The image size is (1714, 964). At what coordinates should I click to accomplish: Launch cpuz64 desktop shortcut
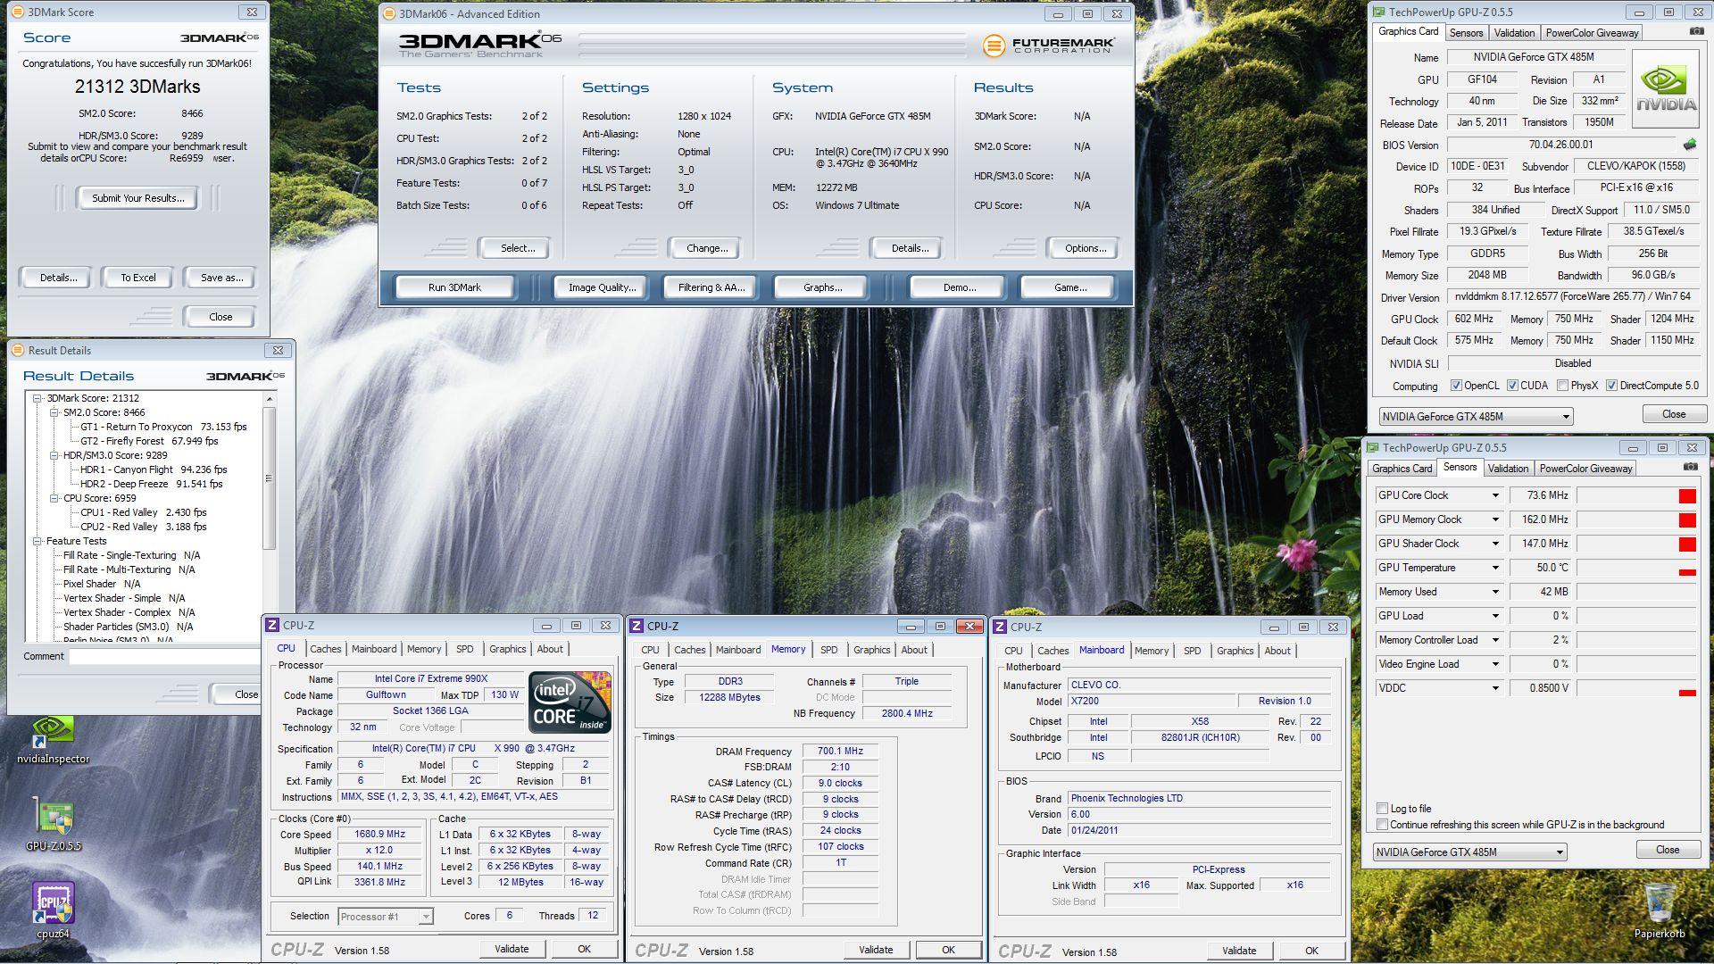[53, 910]
